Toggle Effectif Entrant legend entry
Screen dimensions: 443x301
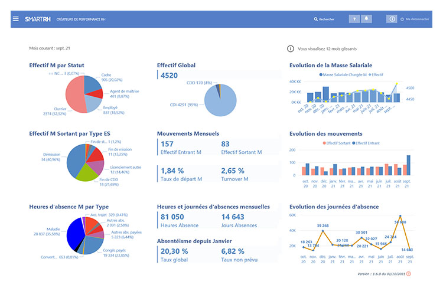point(366,143)
